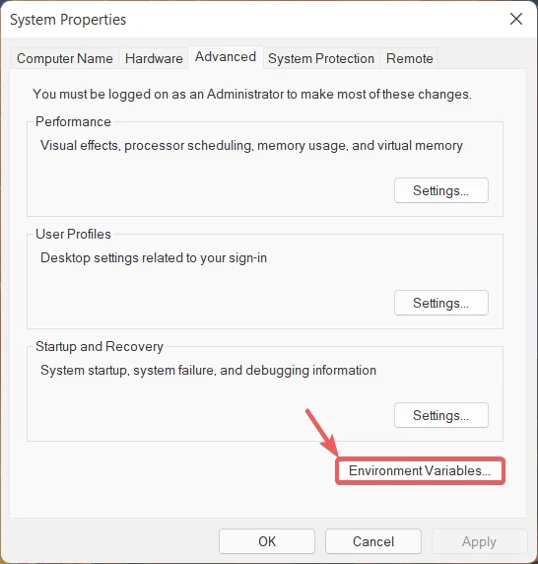Click the 'Desktop settings related to your sign-in' text

(154, 258)
